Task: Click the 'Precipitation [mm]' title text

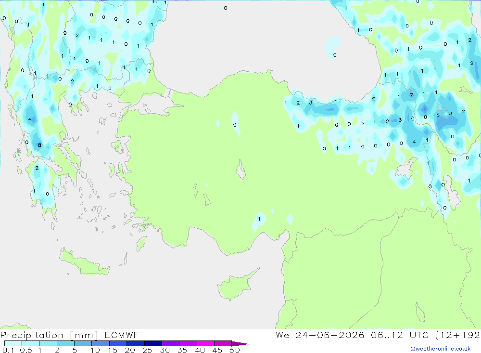Action: point(49,335)
